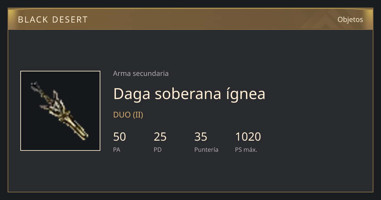Click the PD label under 25
Image resolution: width=381 pixels, height=200 pixels.
(x=157, y=150)
